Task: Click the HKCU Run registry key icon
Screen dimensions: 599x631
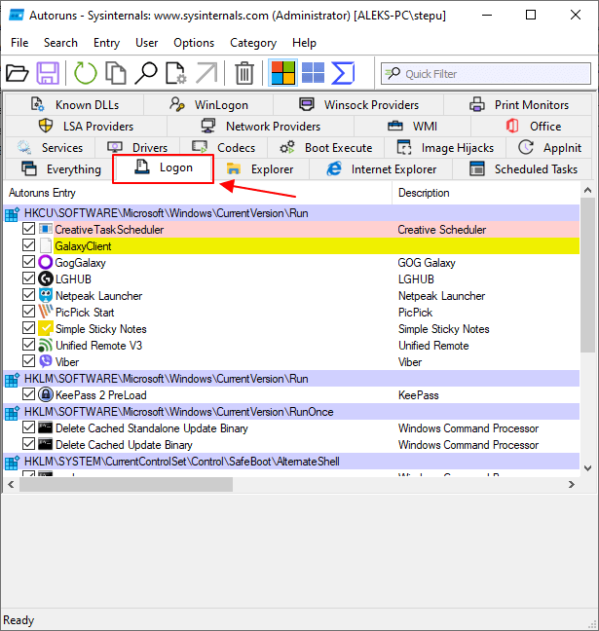Action: click(12, 213)
